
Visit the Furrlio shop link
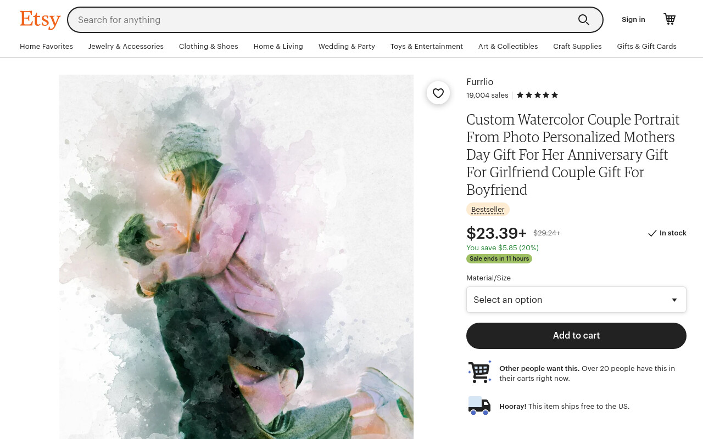coord(479,82)
